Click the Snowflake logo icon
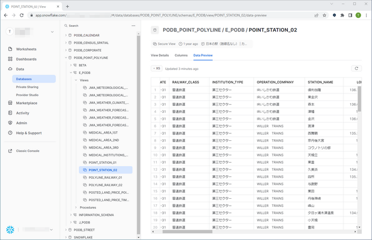The width and height of the screenshot is (372, 240). coord(10,230)
